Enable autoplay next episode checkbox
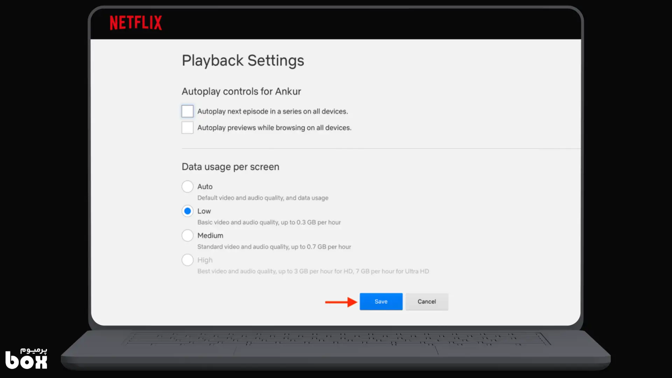This screenshot has width=672, height=378. (187, 111)
